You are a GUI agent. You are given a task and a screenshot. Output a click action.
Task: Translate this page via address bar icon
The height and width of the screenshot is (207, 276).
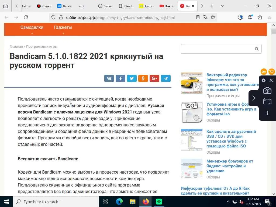[205, 17]
